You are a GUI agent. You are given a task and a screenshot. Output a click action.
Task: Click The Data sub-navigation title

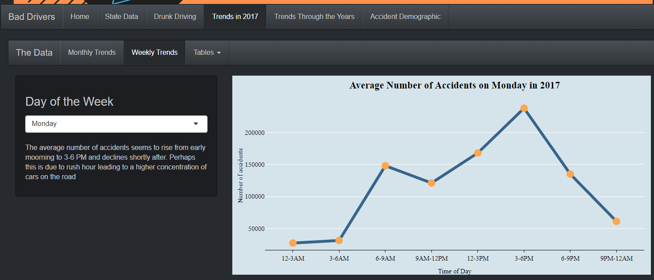(x=34, y=53)
